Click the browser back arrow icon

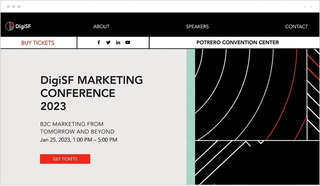pos(305,6)
